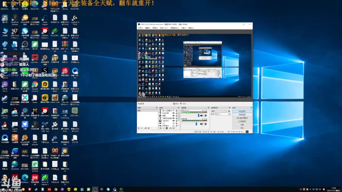The height and width of the screenshot is (192, 342).
Task: Click the Exit button in Controls
Action: coord(242,128)
